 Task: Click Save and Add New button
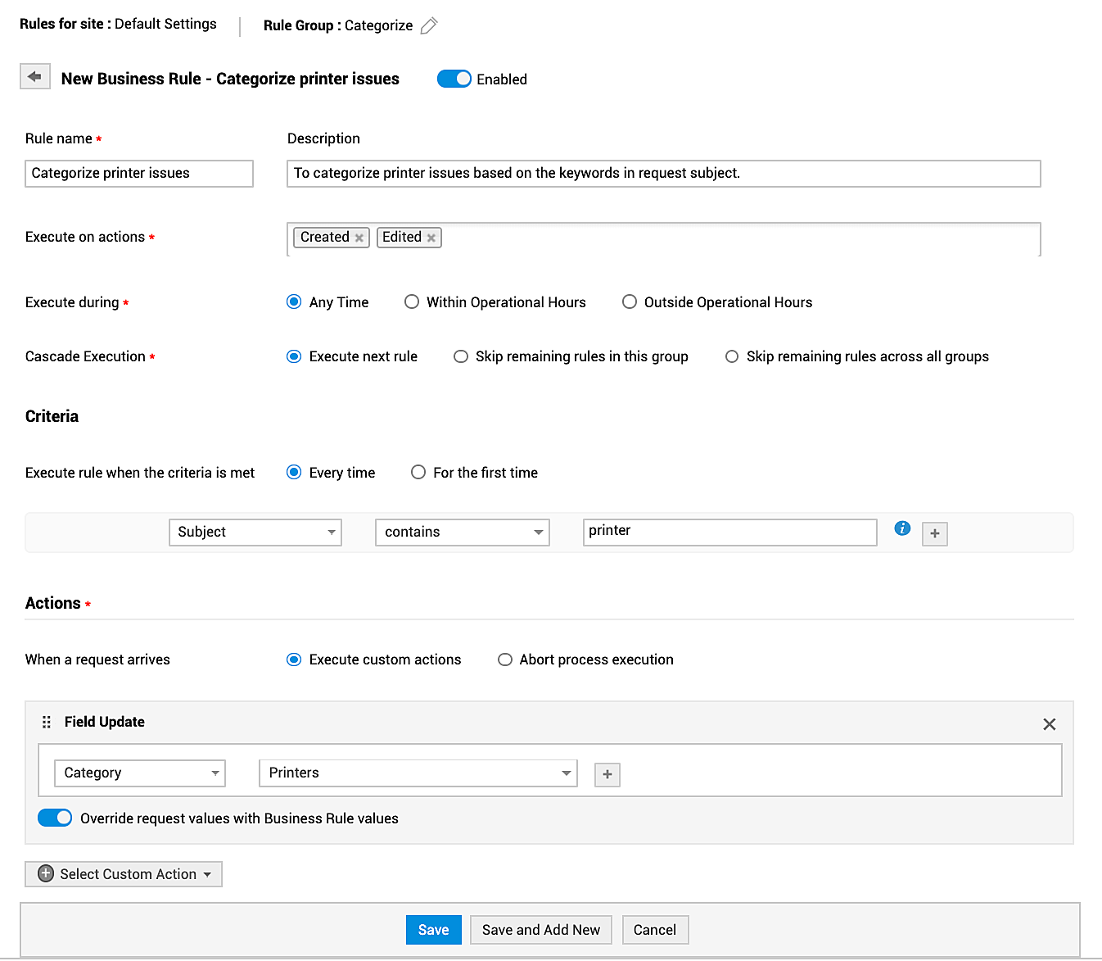[540, 930]
